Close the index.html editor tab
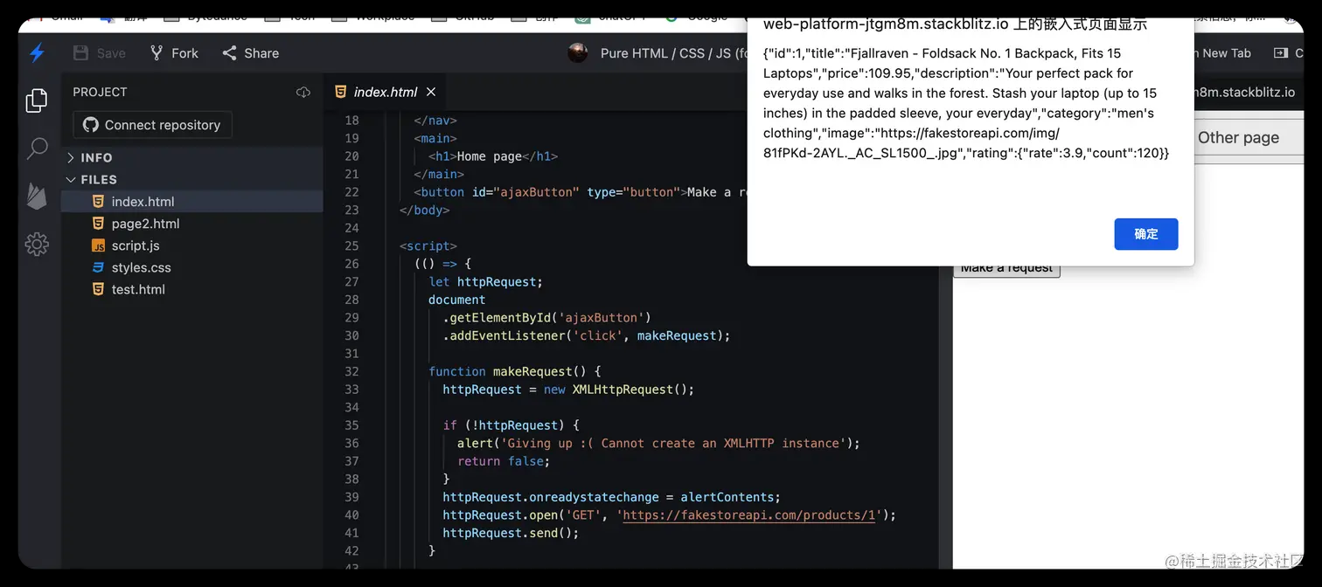Viewport: 1322px width, 587px height. tap(430, 91)
